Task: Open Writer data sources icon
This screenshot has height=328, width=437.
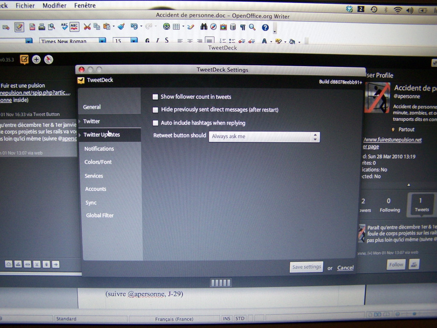Action: click(x=233, y=27)
